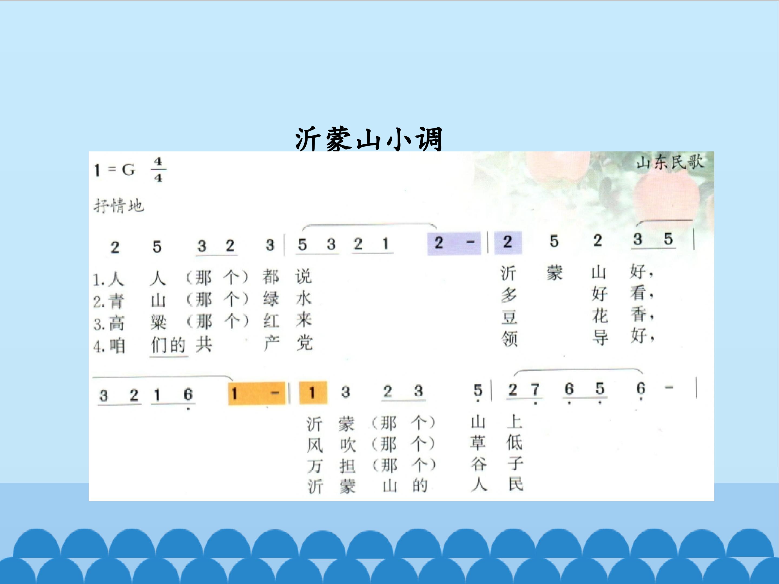This screenshot has height=584, width=779.
Task: Click the lyric character 说
Action: tap(303, 276)
